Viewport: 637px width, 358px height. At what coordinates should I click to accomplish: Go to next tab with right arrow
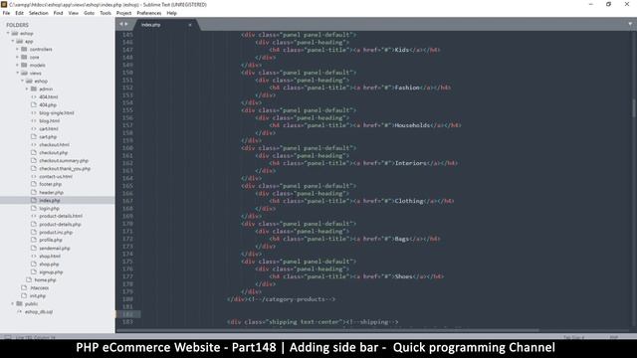(126, 24)
